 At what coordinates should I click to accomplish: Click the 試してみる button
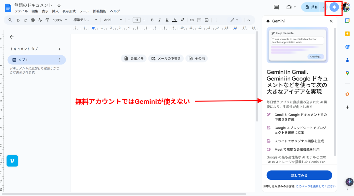[x=299, y=175]
